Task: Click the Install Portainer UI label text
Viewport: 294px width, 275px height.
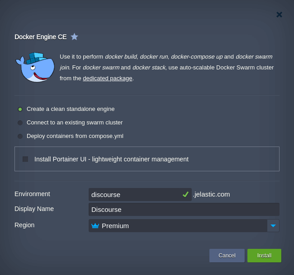Action: click(111, 159)
